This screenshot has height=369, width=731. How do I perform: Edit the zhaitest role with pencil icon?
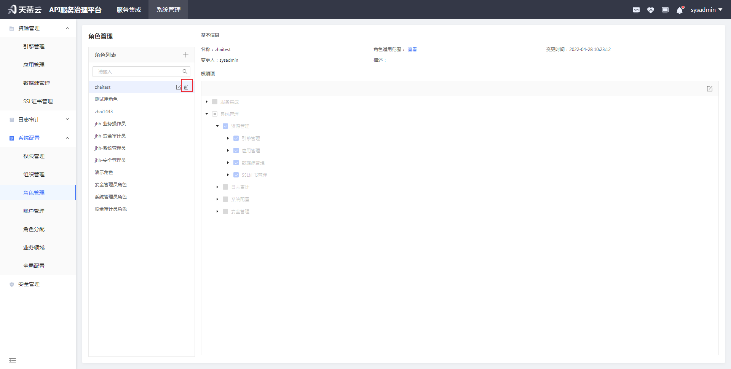[x=178, y=87]
